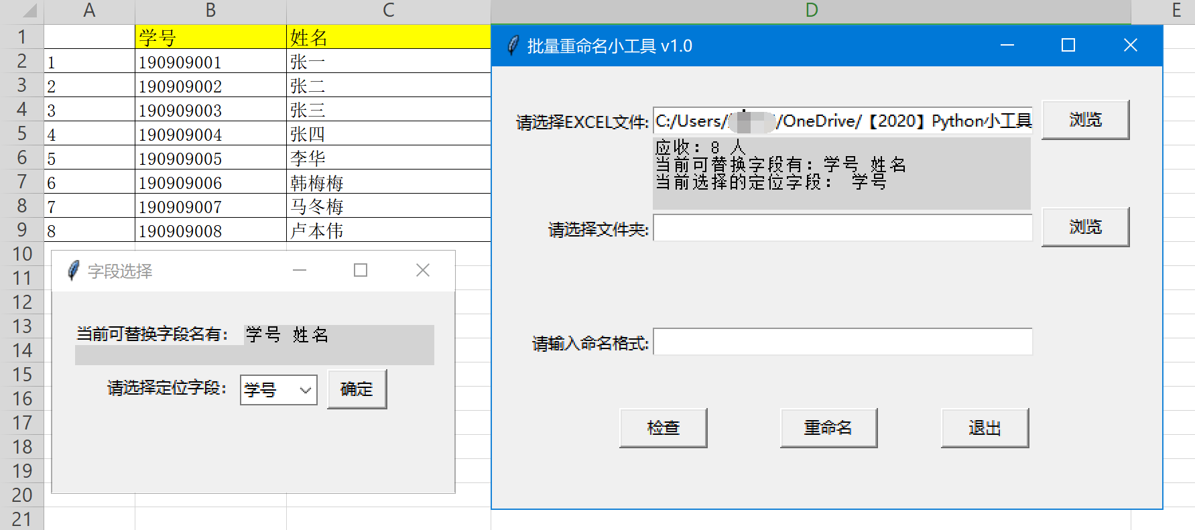
Task: Select the name cell 马冬梅
Action: click(389, 206)
